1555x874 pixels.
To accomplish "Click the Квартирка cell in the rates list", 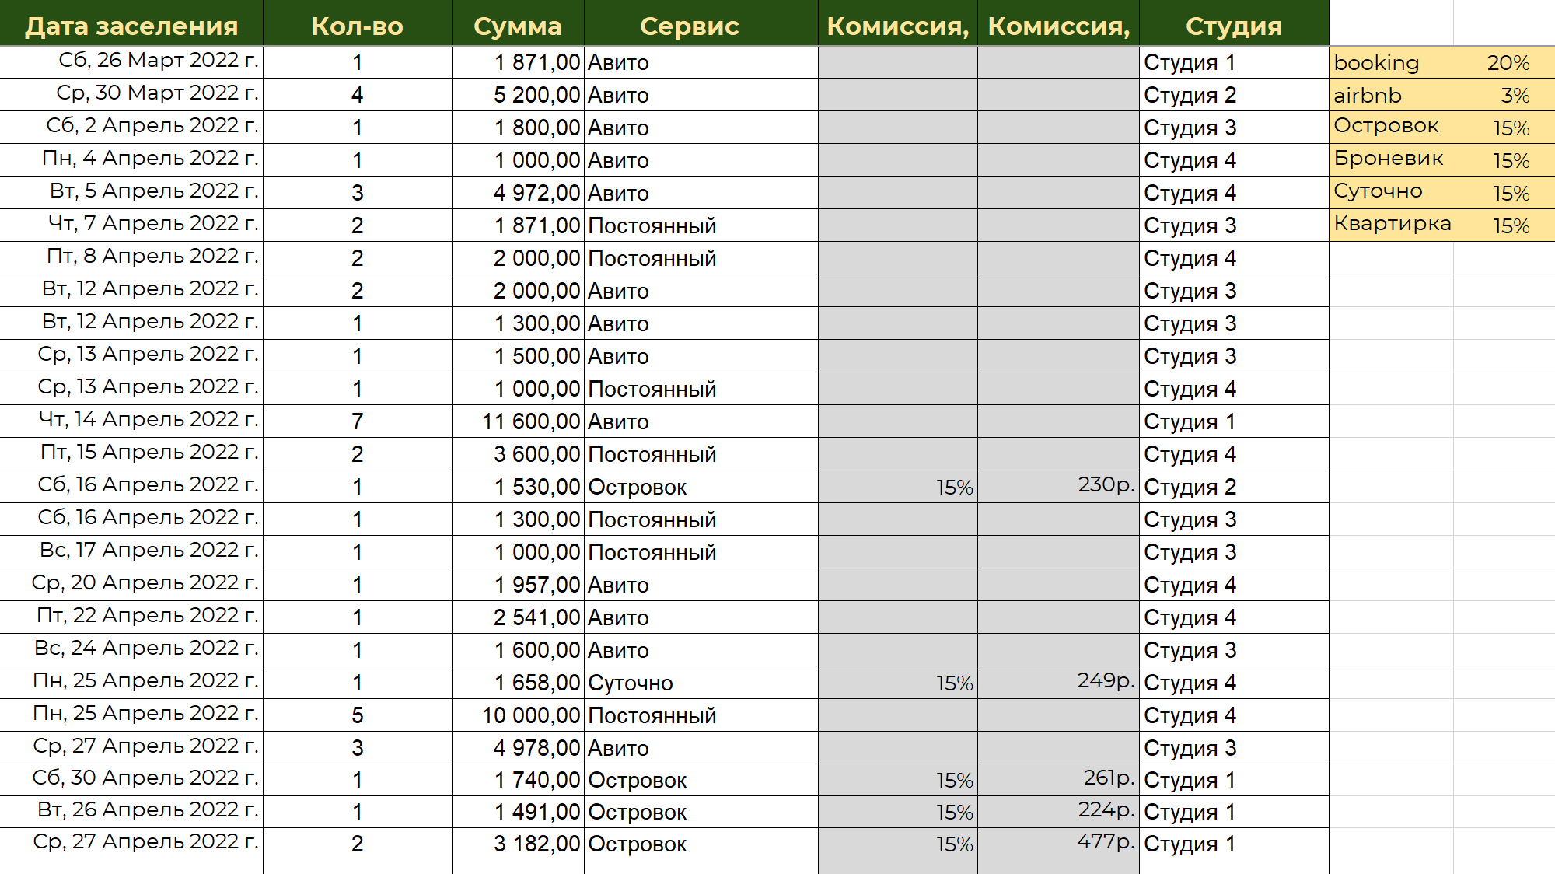I will tap(1391, 225).
